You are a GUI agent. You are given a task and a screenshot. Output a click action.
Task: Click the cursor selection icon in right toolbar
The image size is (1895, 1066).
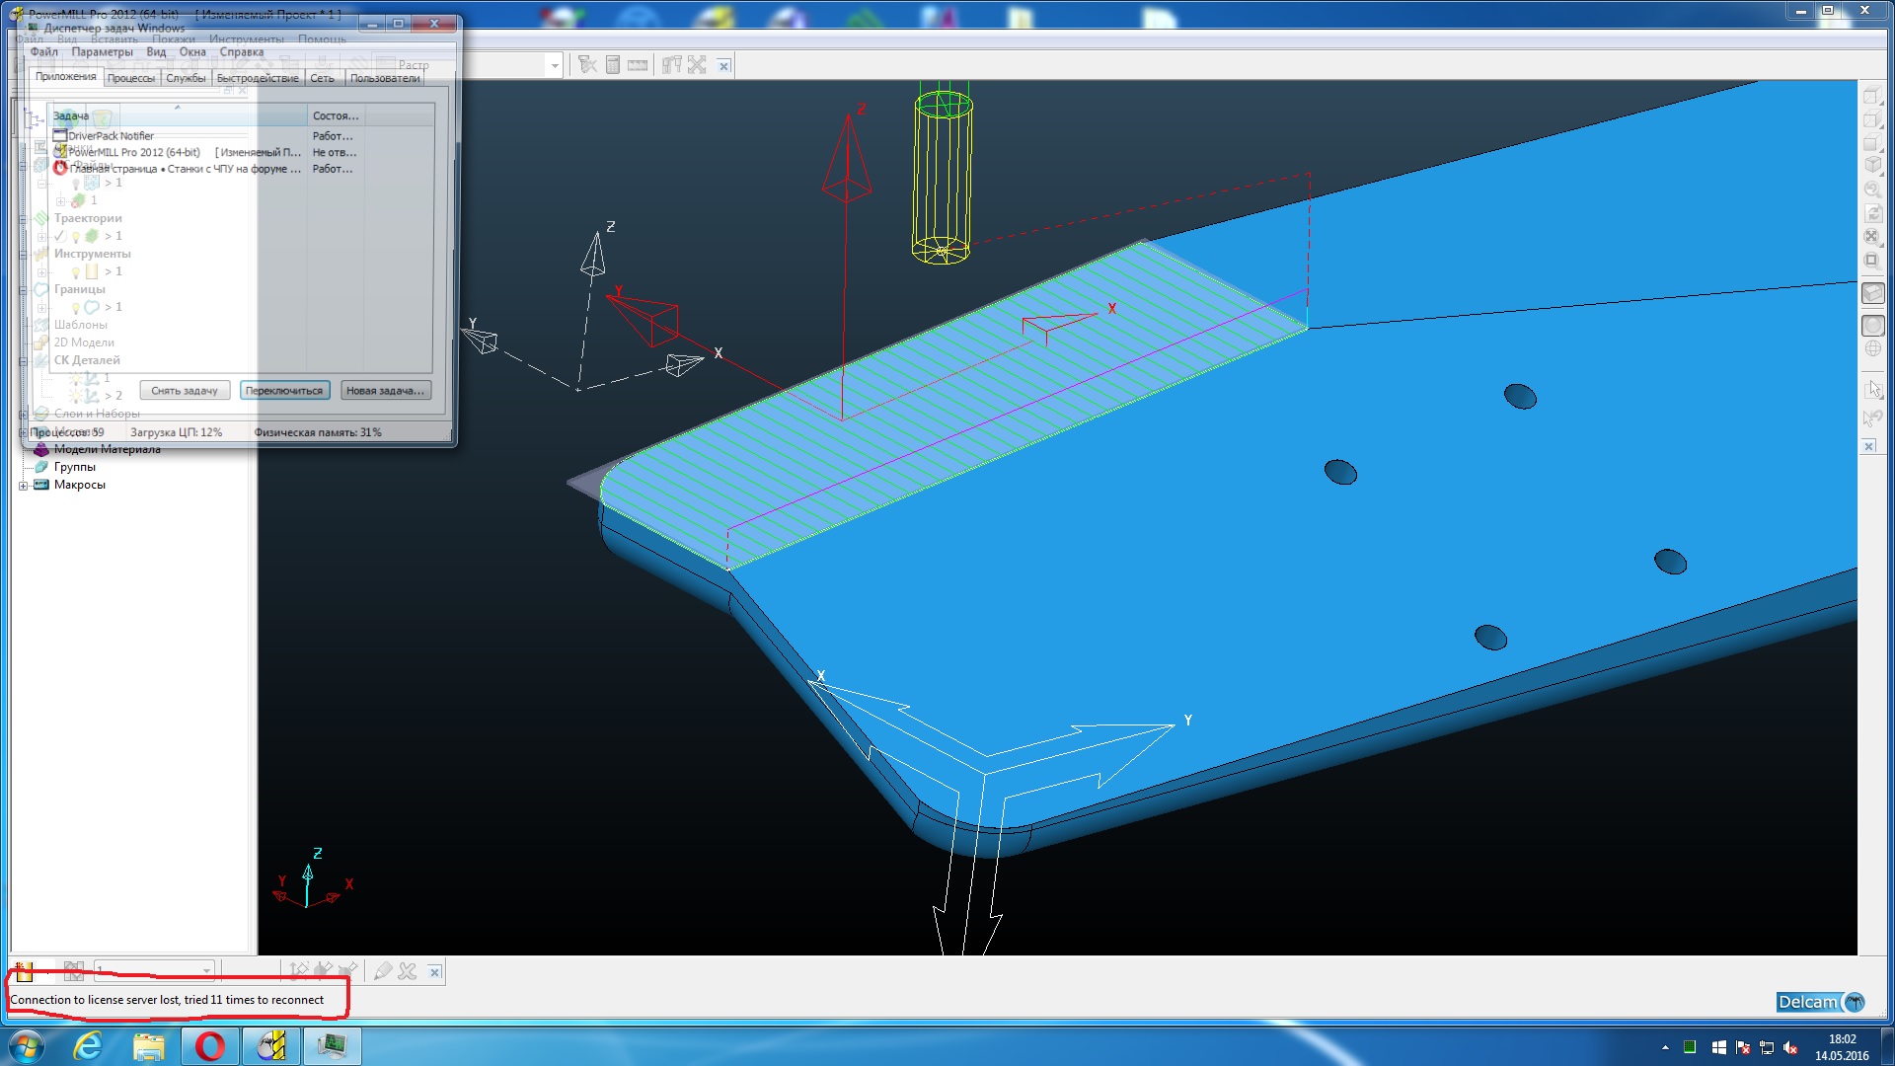pyautogui.click(x=1872, y=389)
